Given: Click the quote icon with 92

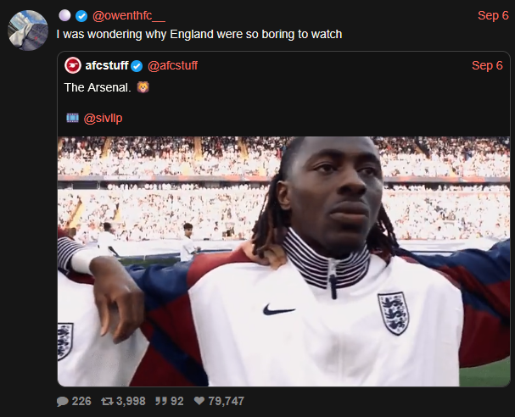Looking at the screenshot, I should [161, 401].
